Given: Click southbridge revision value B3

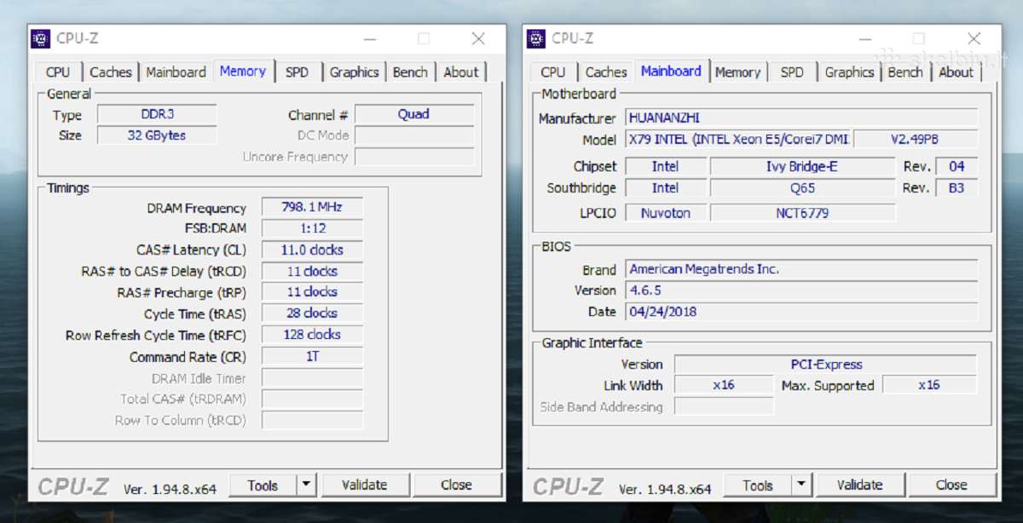Looking at the screenshot, I should [x=957, y=188].
